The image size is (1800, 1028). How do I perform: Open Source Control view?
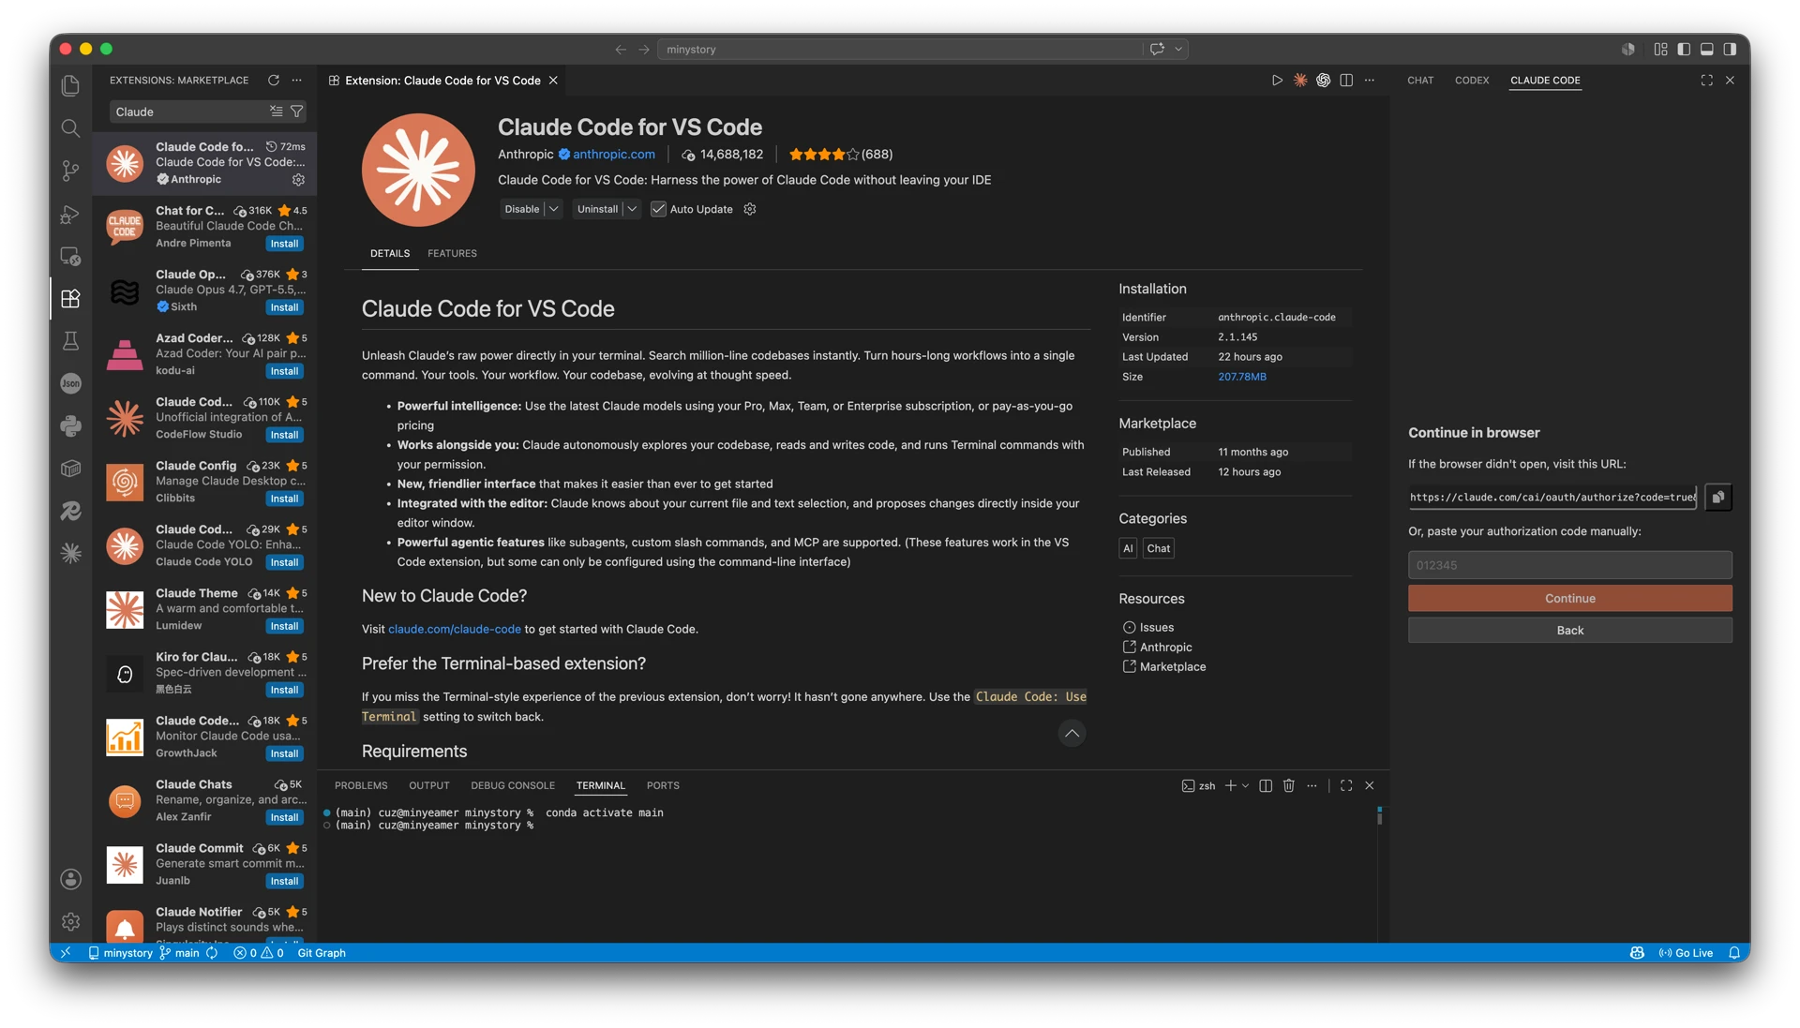(70, 171)
